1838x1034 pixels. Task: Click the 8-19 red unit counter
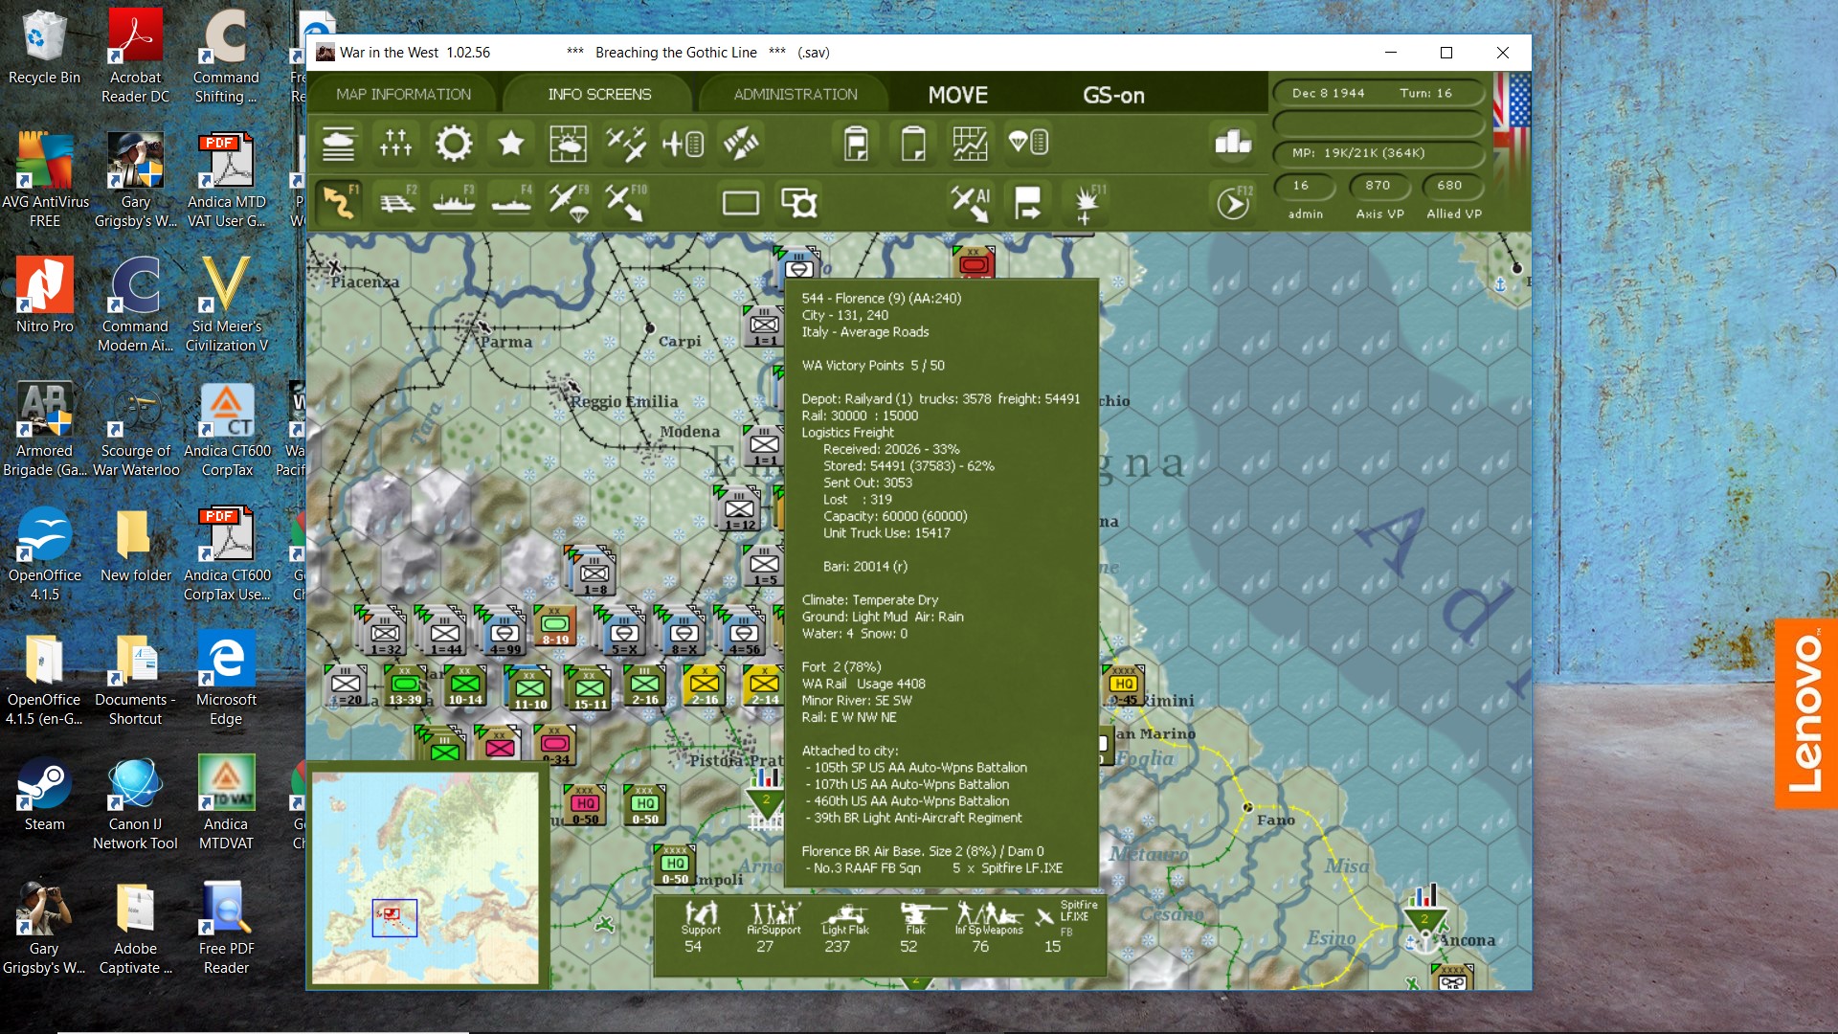[555, 626]
